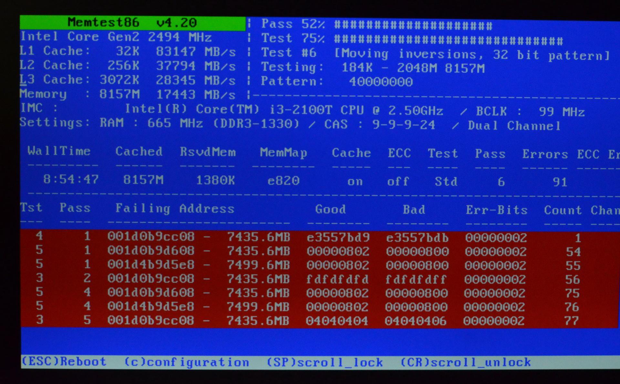Select the Intel Core Gen2 2494 MHz line
This screenshot has height=384, width=620.
click(x=116, y=37)
